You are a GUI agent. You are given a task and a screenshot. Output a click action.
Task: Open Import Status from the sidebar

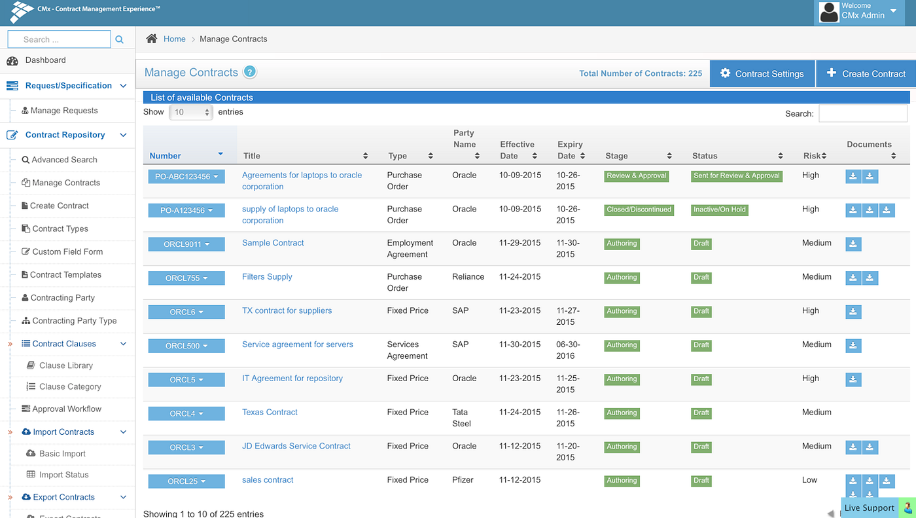click(x=65, y=475)
